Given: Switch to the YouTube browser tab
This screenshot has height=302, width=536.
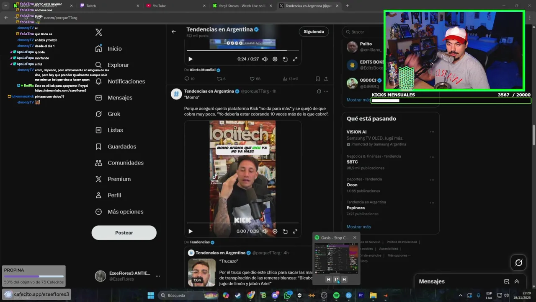Looking at the screenshot, I should point(176,6).
